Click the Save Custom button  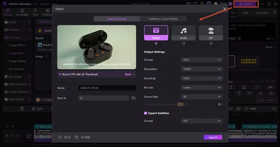(x=266, y=100)
